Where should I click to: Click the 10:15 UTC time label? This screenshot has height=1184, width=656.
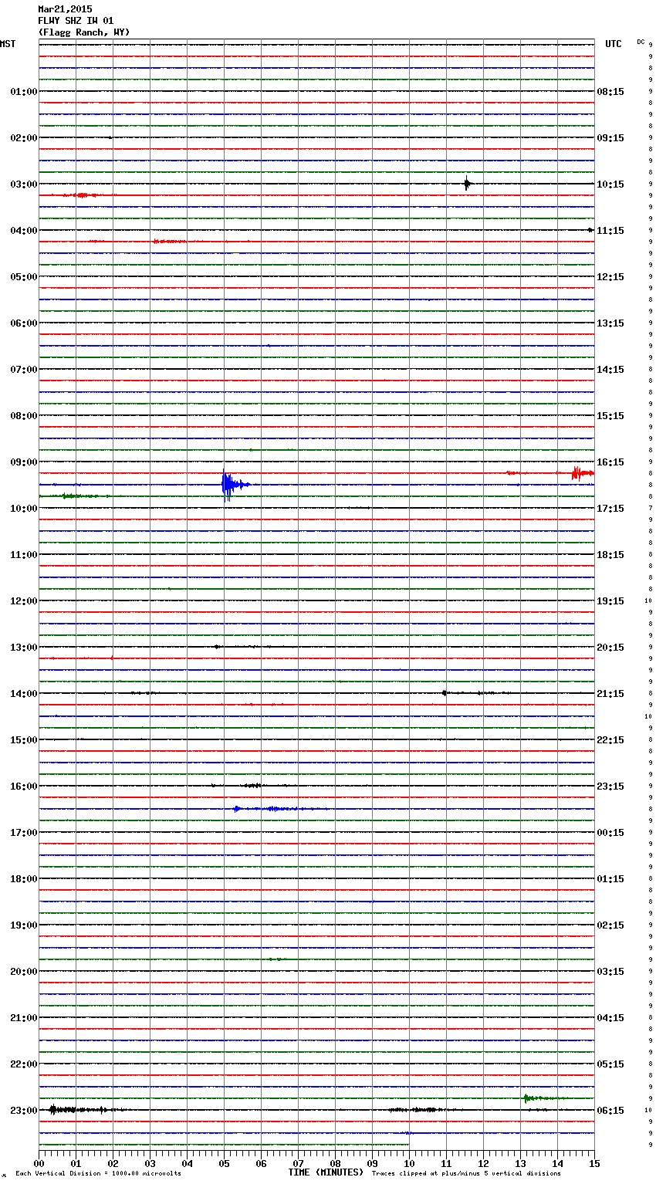tap(610, 184)
